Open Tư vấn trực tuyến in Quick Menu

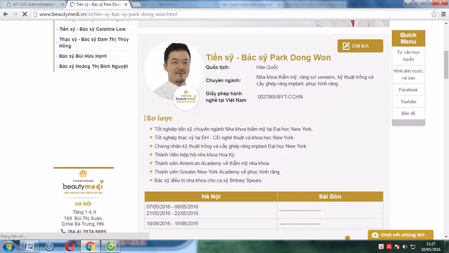pos(409,56)
